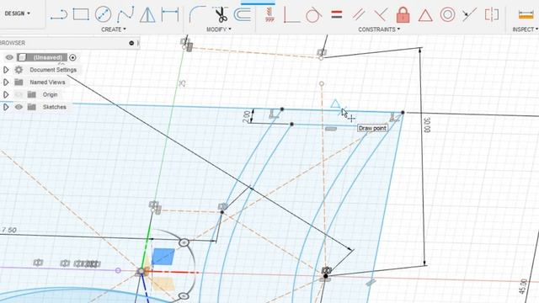Select Document Settings in browser
Screen dimensions: 539x303
pyautogui.click(x=53, y=70)
